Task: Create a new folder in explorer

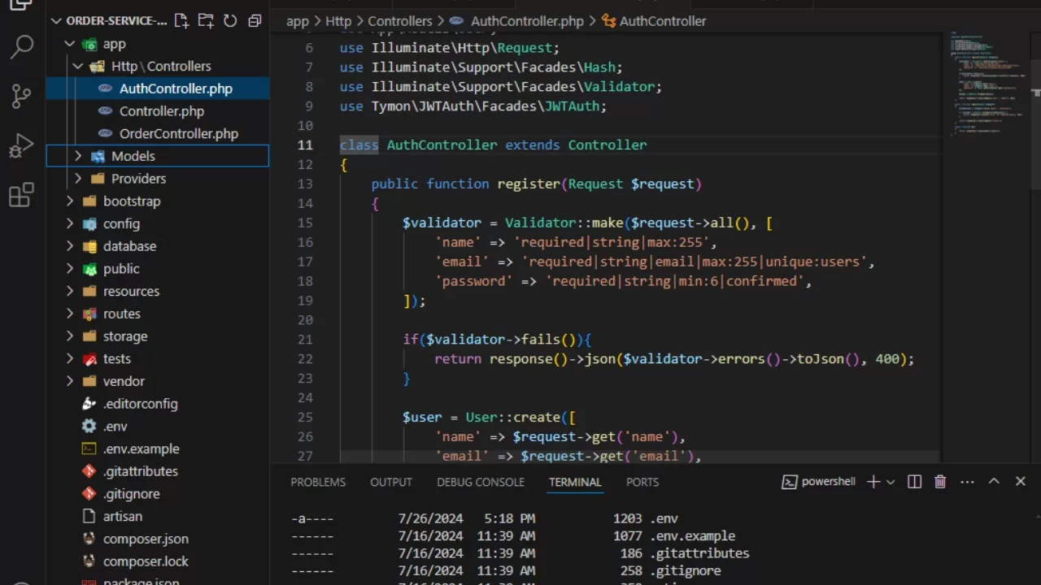Action: tap(206, 21)
